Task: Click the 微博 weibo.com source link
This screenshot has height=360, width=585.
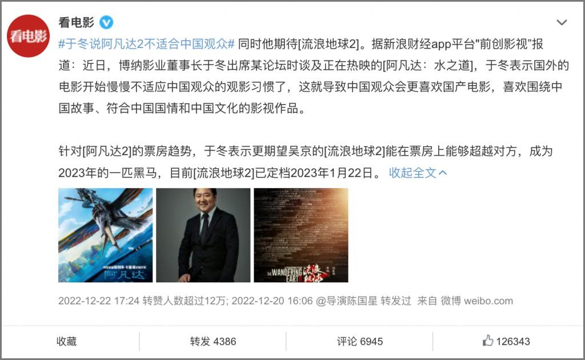Action: coord(477,301)
